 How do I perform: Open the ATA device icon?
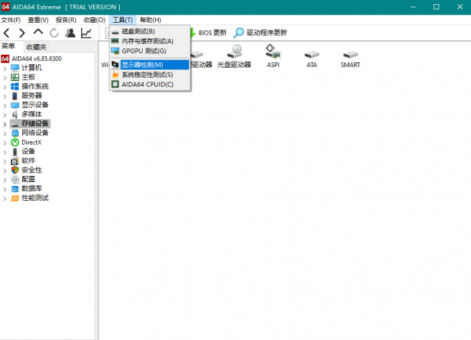click(x=312, y=55)
